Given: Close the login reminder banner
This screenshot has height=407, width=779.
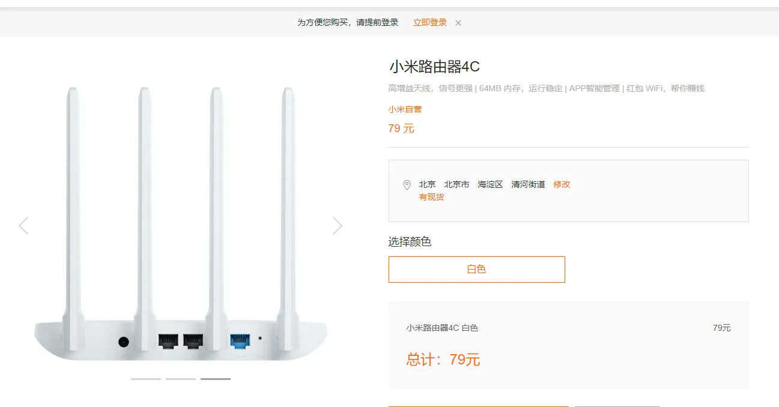Looking at the screenshot, I should pyautogui.click(x=458, y=23).
